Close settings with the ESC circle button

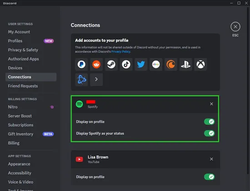(x=235, y=27)
